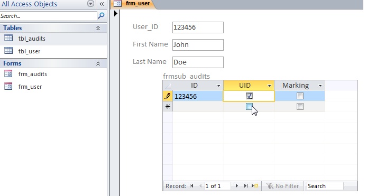Go to the first record in subform

tap(191, 186)
